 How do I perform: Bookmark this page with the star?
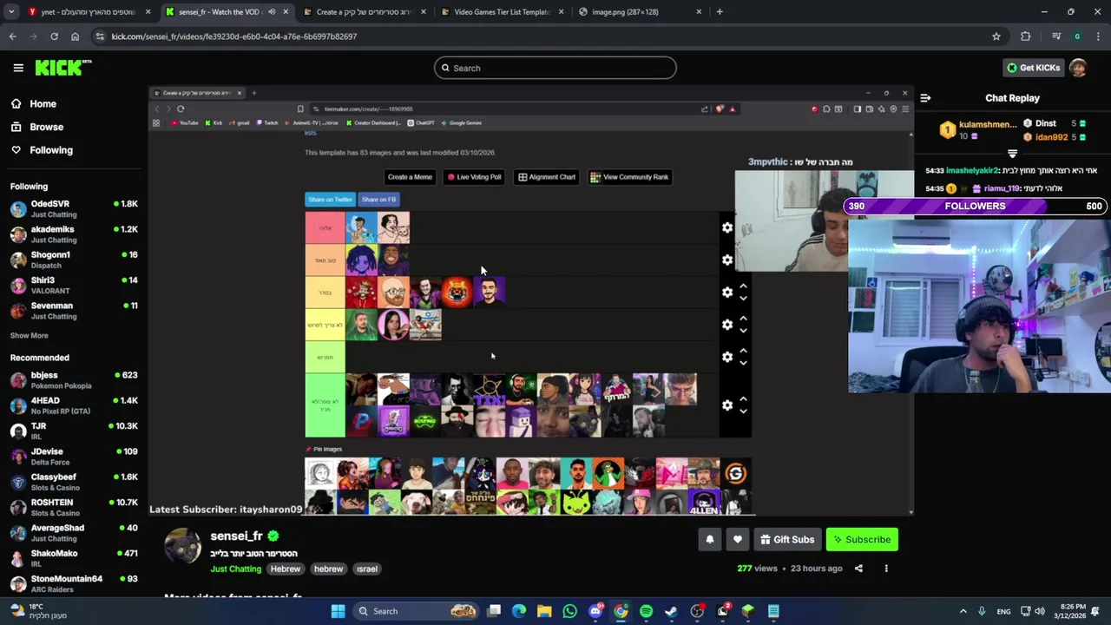[x=996, y=36]
